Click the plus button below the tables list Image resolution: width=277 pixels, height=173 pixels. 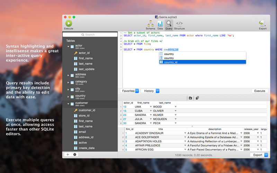(68, 155)
